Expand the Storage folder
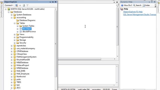The image size is (160, 90). coord(14,40)
